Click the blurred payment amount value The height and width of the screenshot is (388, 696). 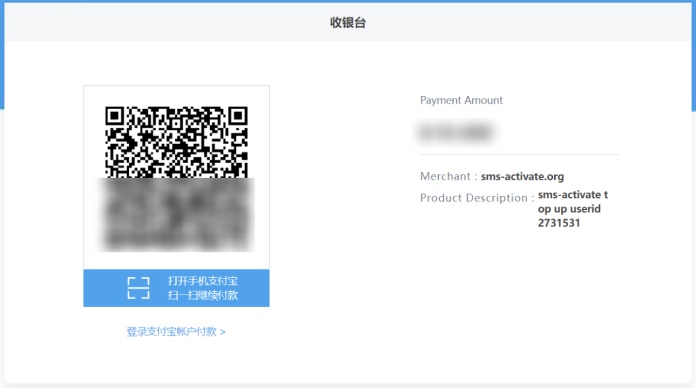(x=456, y=132)
